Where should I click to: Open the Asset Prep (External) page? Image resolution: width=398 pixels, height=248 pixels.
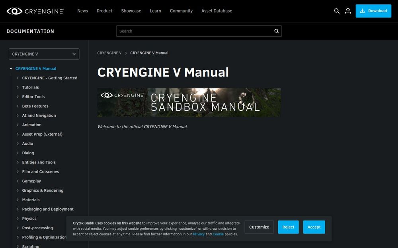click(42, 134)
